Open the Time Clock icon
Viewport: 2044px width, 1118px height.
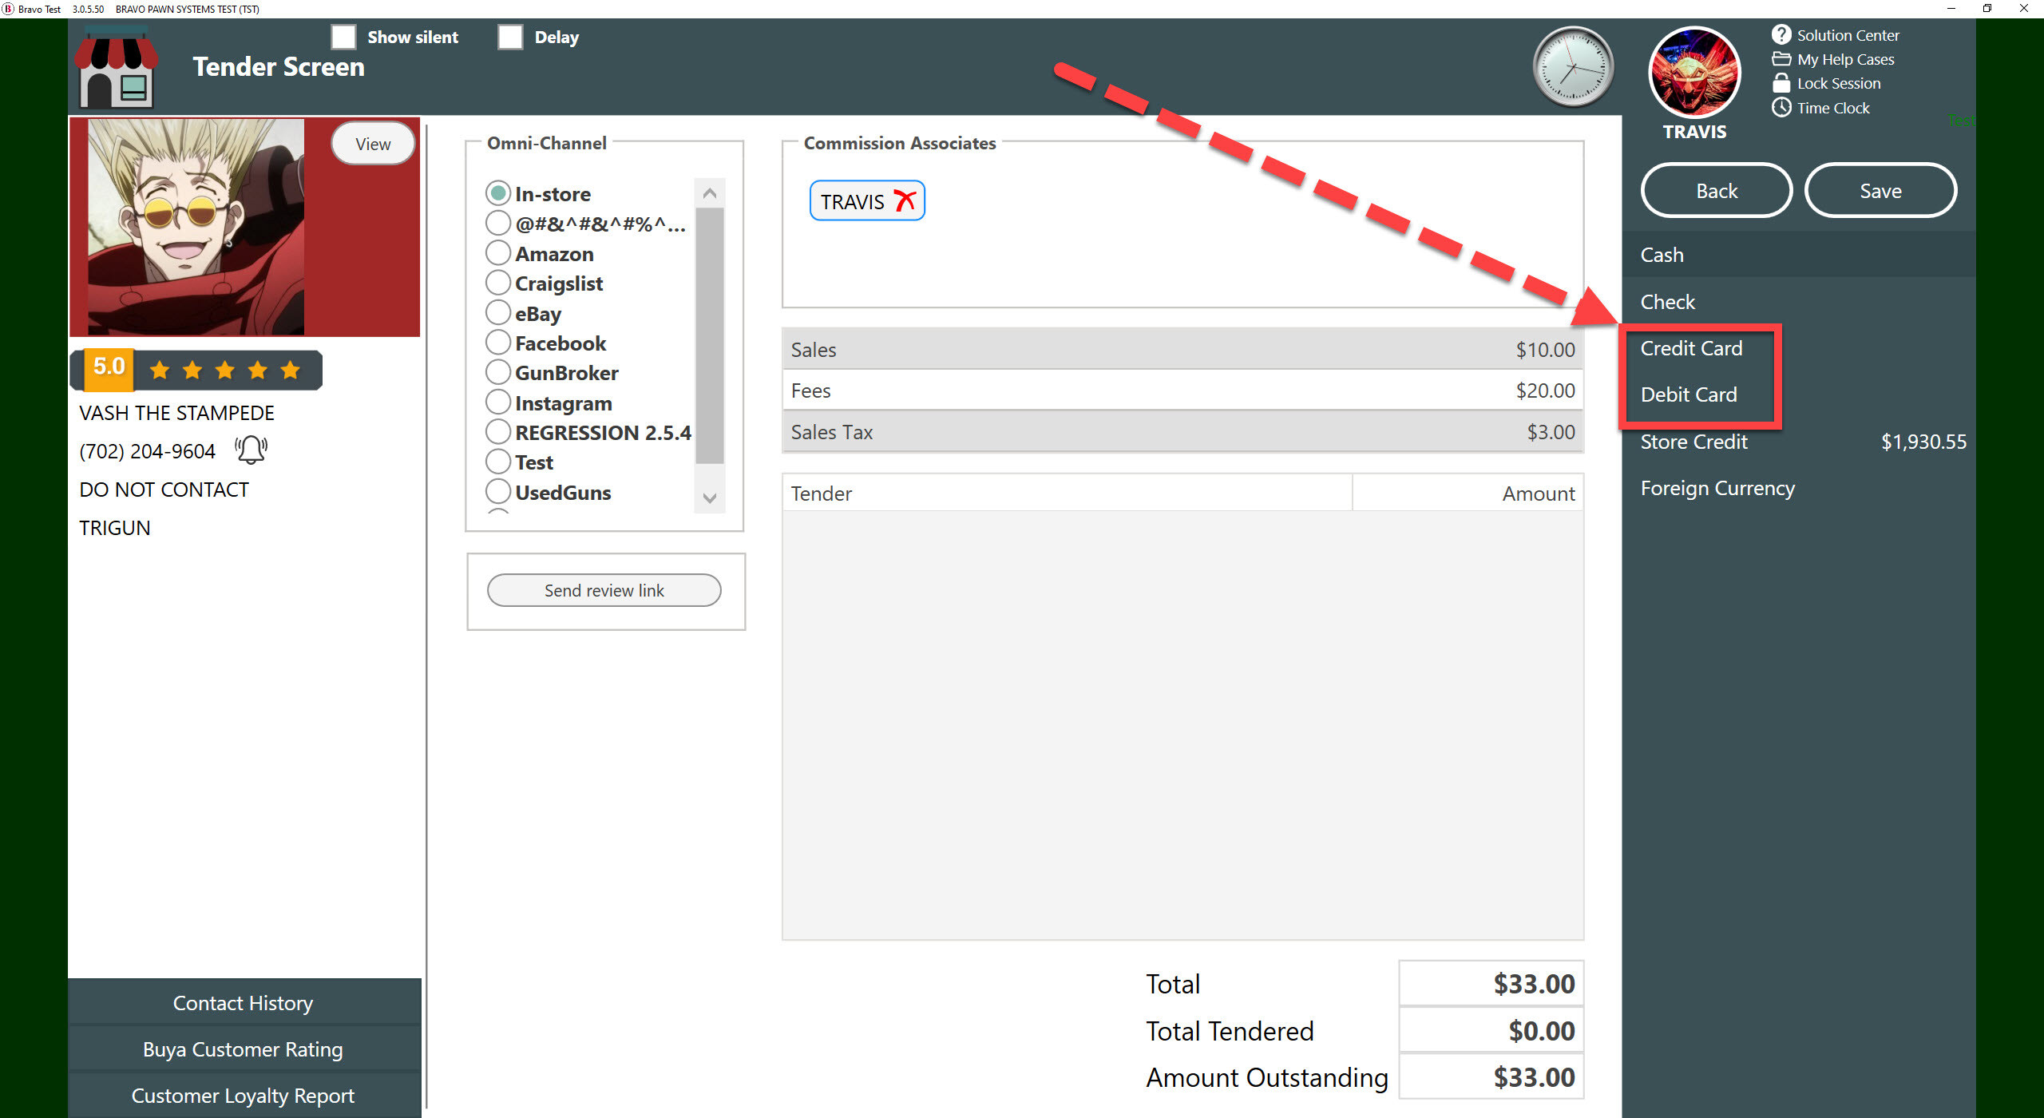coord(1781,107)
